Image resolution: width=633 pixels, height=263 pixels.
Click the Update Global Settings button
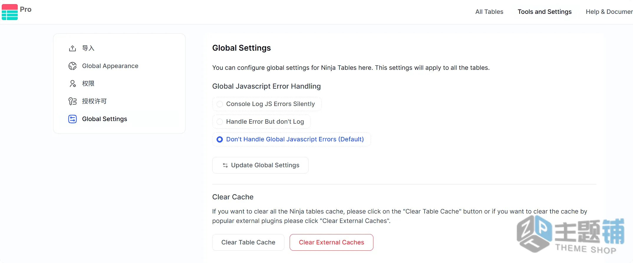260,165
